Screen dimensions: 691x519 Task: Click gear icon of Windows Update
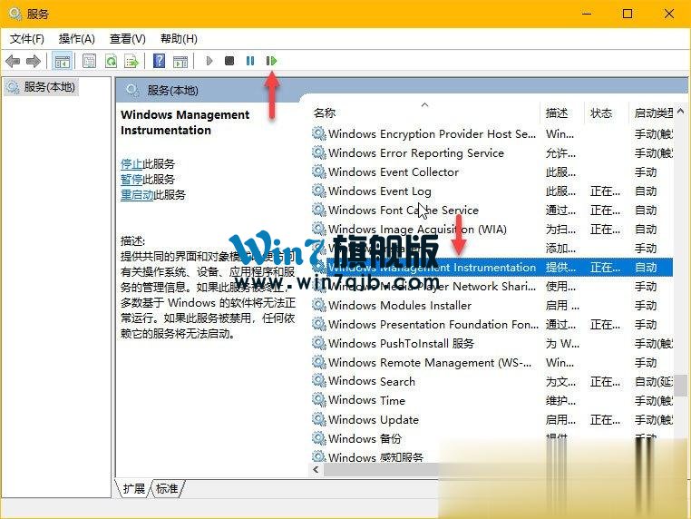click(318, 419)
